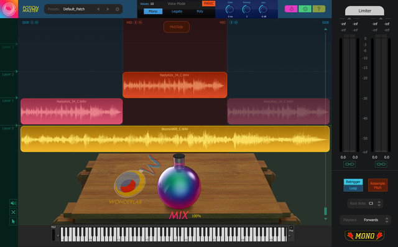The height and width of the screenshot is (247, 398).
Task: Select Poly voice mode
Action: [x=200, y=11]
